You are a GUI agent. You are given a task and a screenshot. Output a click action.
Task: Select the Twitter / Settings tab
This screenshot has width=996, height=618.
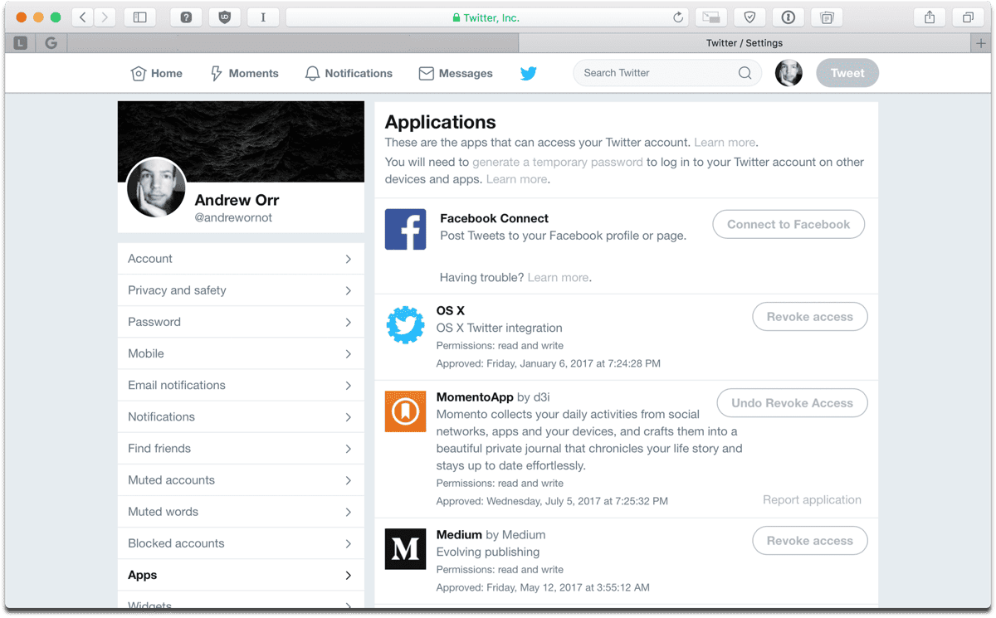click(x=745, y=43)
